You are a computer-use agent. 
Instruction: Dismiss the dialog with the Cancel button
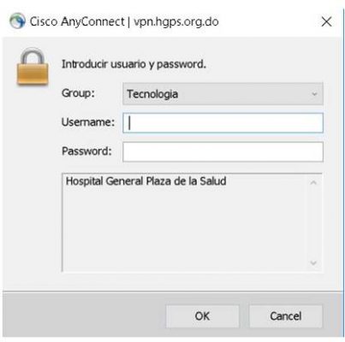(286, 316)
